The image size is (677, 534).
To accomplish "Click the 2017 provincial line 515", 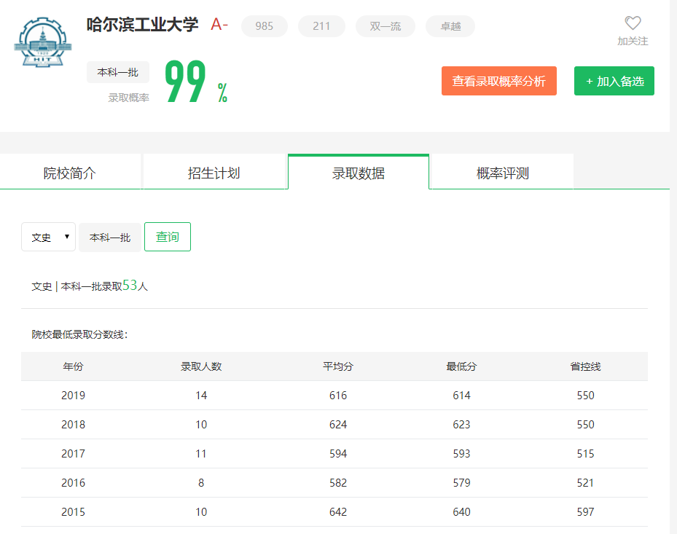I will click(585, 454).
